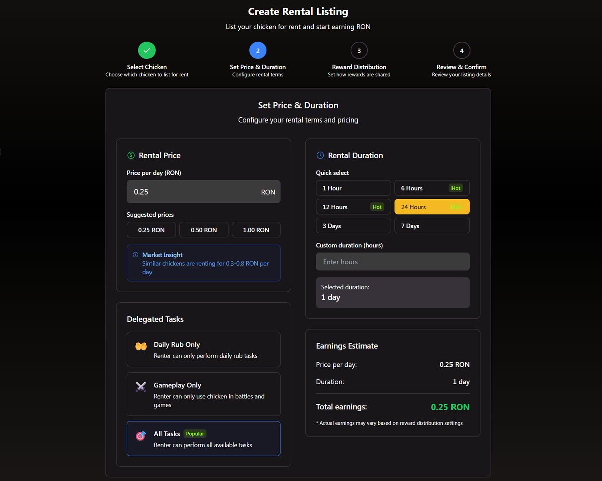Click the Set Price & Duration step label

tap(258, 67)
